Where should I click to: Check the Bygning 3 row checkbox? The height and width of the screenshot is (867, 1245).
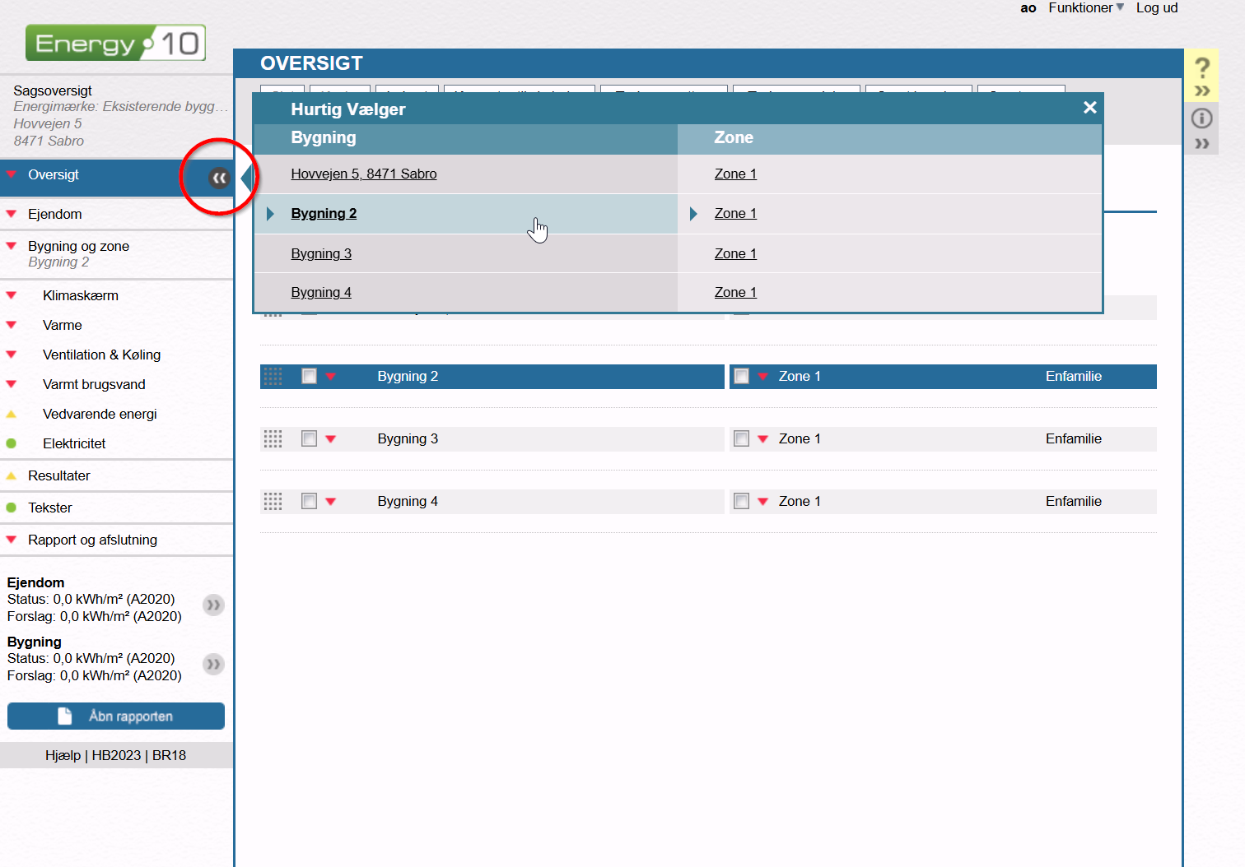pyautogui.click(x=309, y=438)
